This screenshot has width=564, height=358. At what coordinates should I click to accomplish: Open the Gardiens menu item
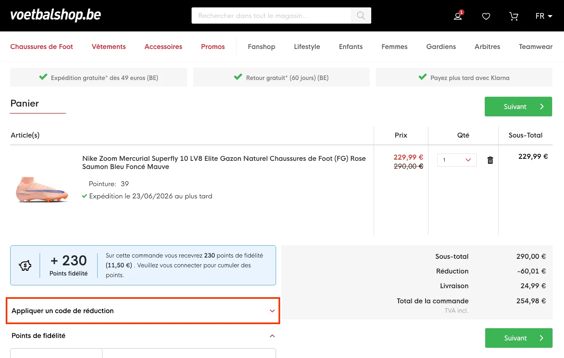(441, 47)
